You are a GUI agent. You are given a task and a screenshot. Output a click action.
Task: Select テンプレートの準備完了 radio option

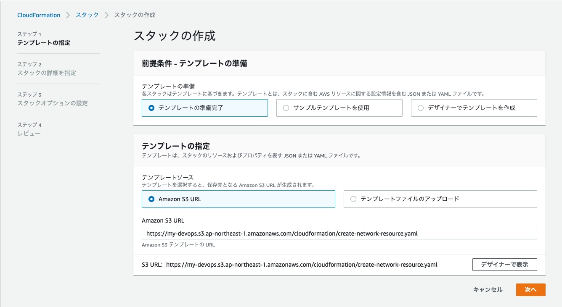(205, 108)
